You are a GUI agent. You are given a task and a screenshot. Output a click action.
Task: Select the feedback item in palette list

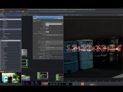coord(3,52)
